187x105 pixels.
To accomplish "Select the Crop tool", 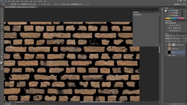I will (2, 20).
